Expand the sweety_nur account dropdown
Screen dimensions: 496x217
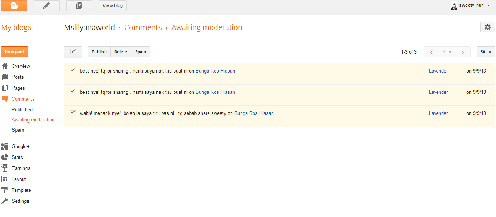tap(488, 5)
